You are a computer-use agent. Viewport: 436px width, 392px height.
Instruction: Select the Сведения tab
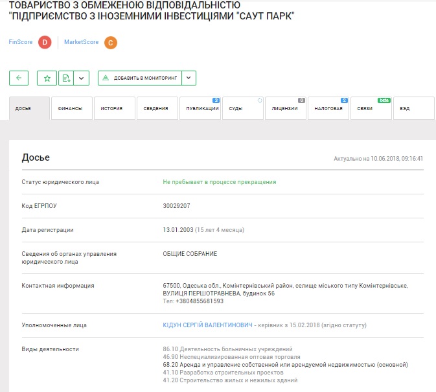tap(155, 109)
